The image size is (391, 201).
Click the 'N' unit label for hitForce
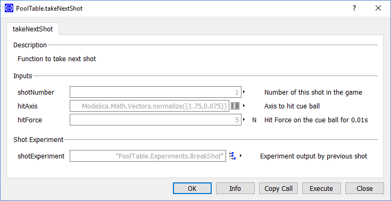tap(254, 120)
